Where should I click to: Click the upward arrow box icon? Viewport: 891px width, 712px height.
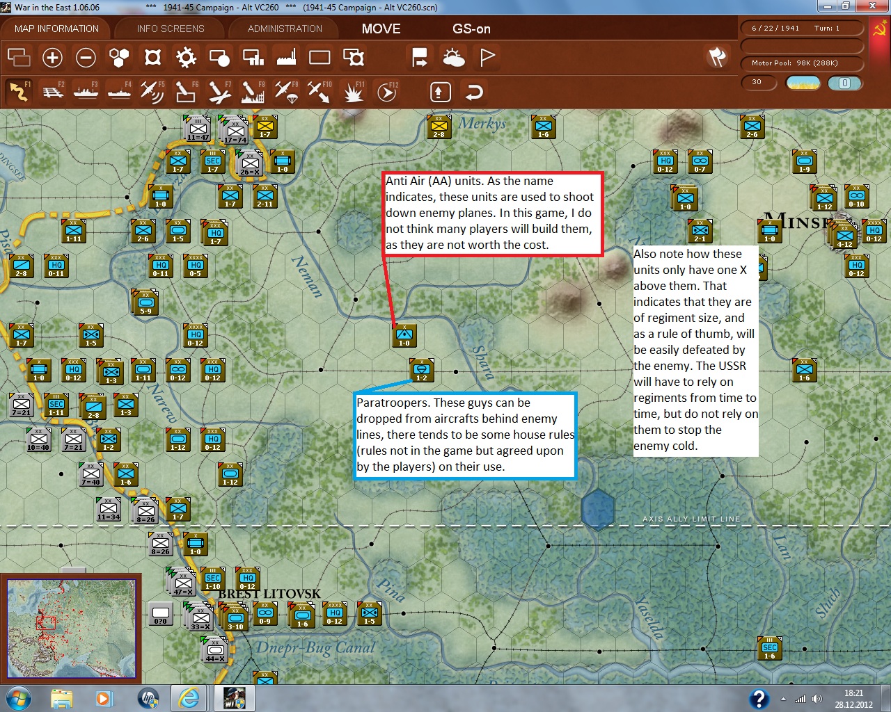[441, 92]
